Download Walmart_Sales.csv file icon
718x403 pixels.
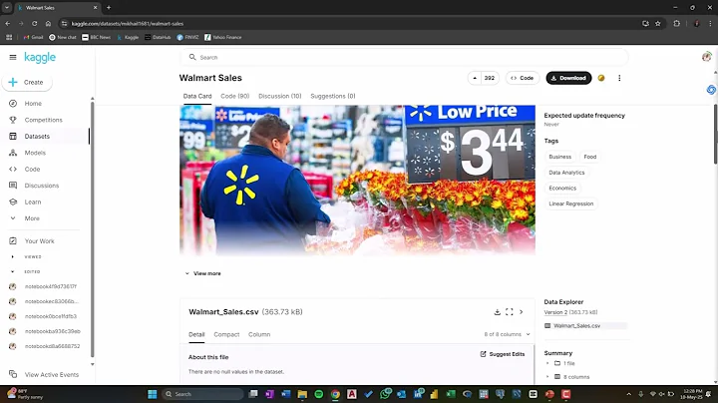point(497,312)
